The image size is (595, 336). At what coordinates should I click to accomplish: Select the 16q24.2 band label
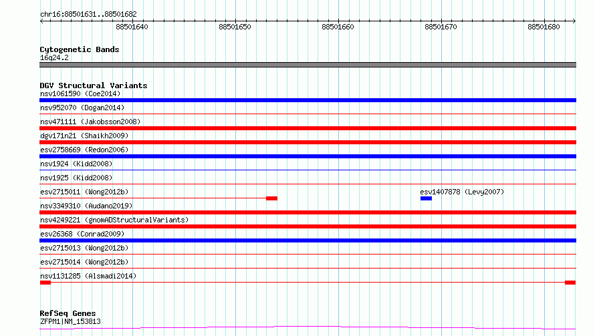point(54,57)
